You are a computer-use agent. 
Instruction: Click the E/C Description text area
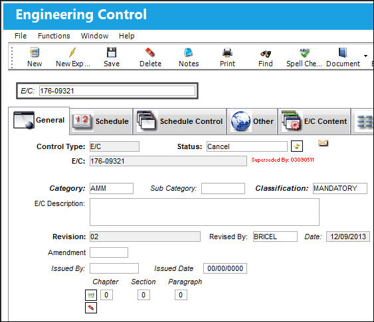click(205, 212)
